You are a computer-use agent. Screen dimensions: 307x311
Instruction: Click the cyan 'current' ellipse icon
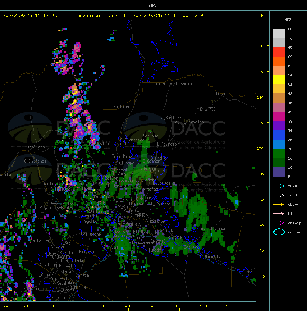coord(279,232)
